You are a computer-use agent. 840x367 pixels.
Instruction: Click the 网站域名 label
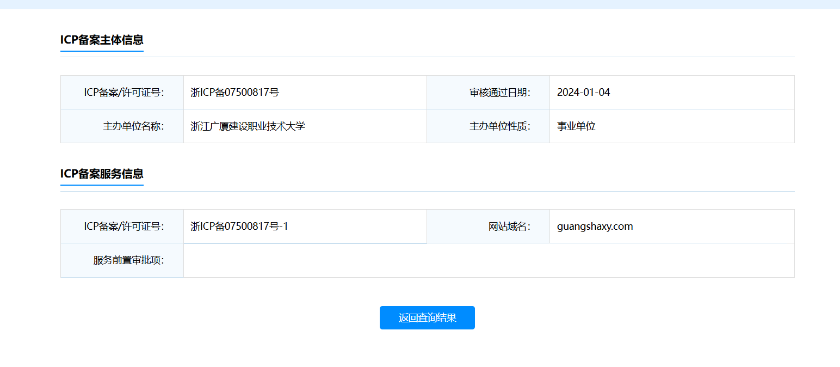coord(509,227)
